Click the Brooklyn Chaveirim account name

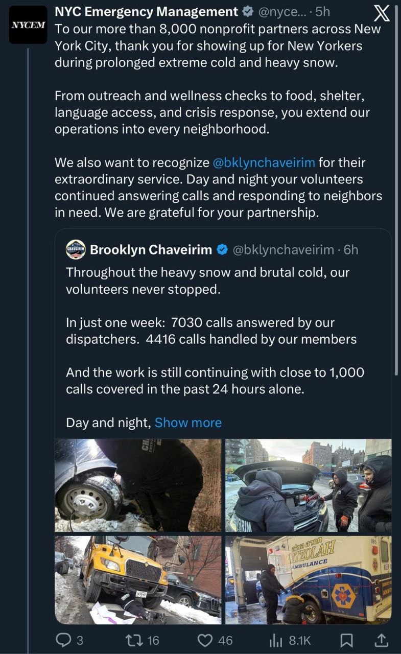151,249
